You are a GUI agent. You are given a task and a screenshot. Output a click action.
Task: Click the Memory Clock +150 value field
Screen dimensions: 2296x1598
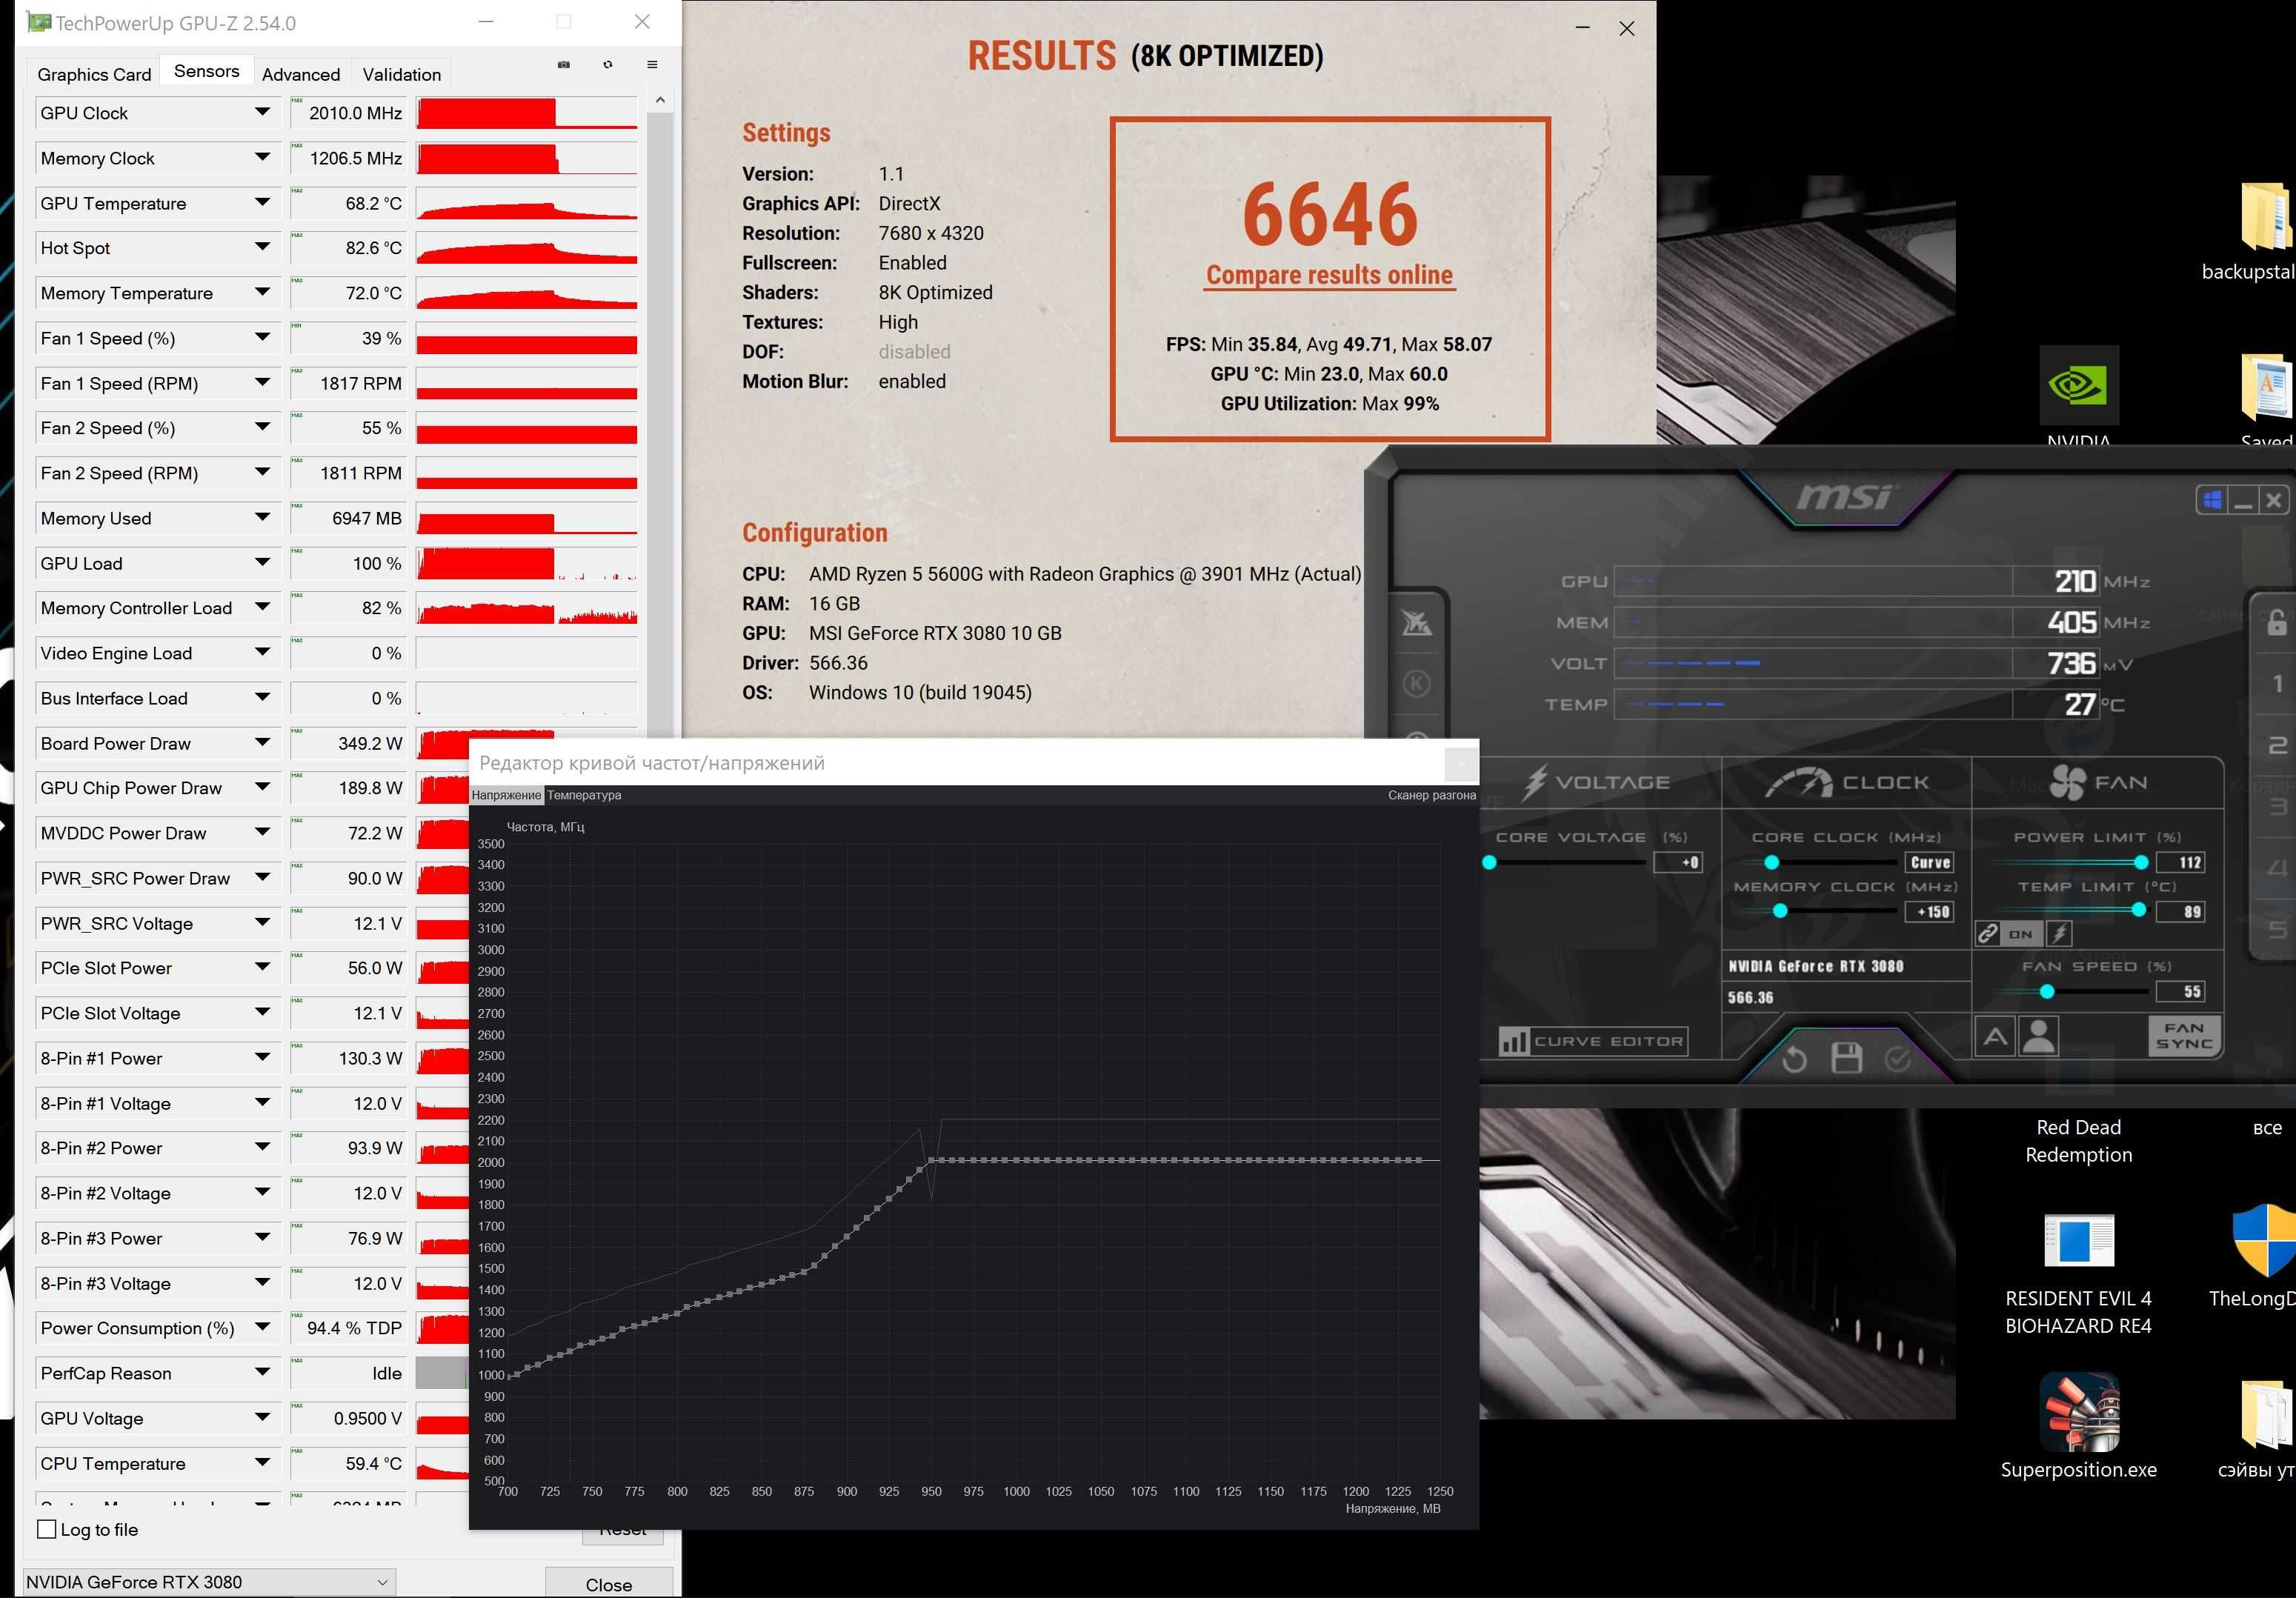[x=1929, y=911]
